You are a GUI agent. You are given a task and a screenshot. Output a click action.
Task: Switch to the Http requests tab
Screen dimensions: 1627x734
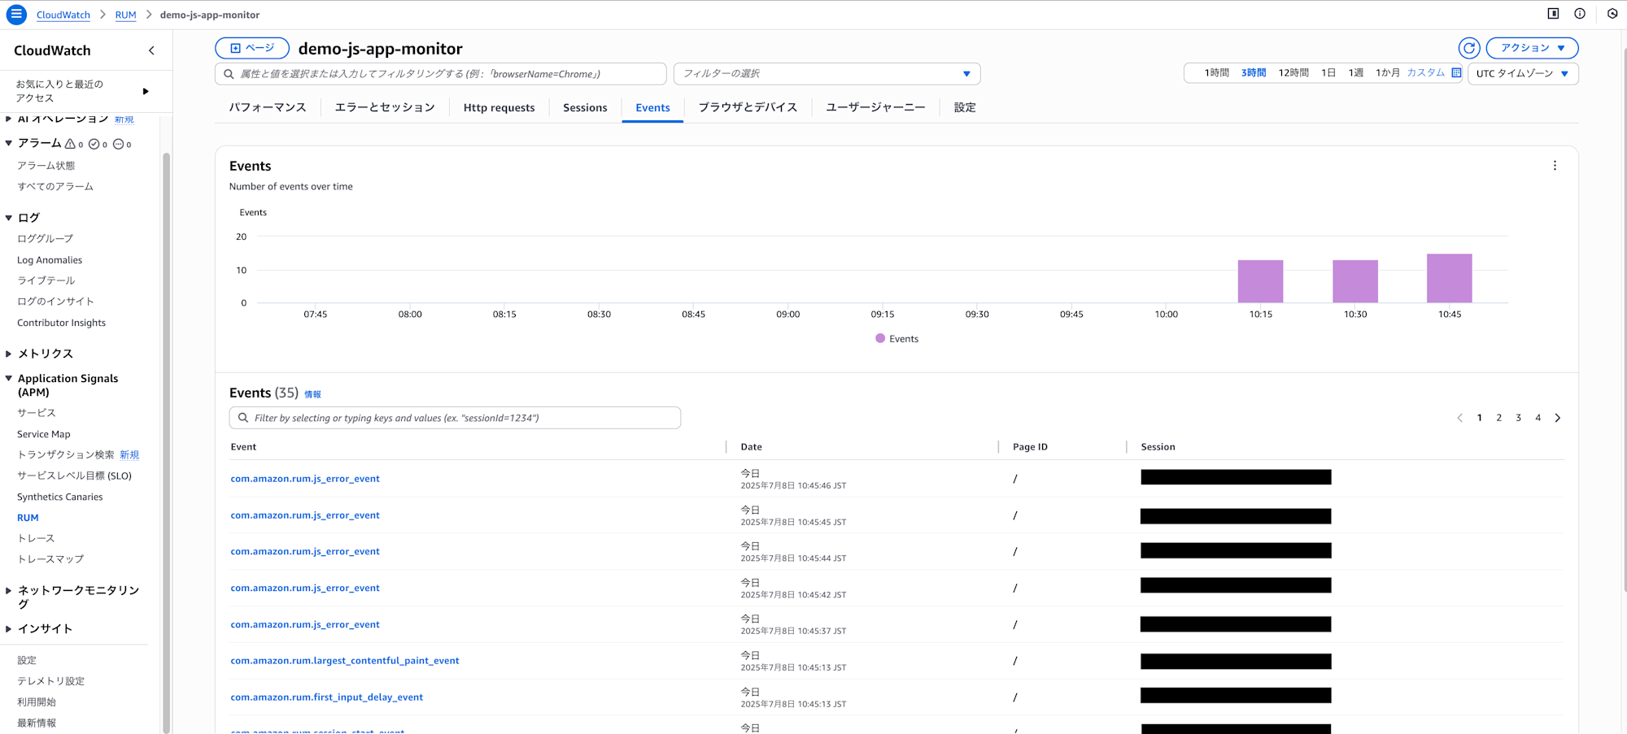point(499,107)
